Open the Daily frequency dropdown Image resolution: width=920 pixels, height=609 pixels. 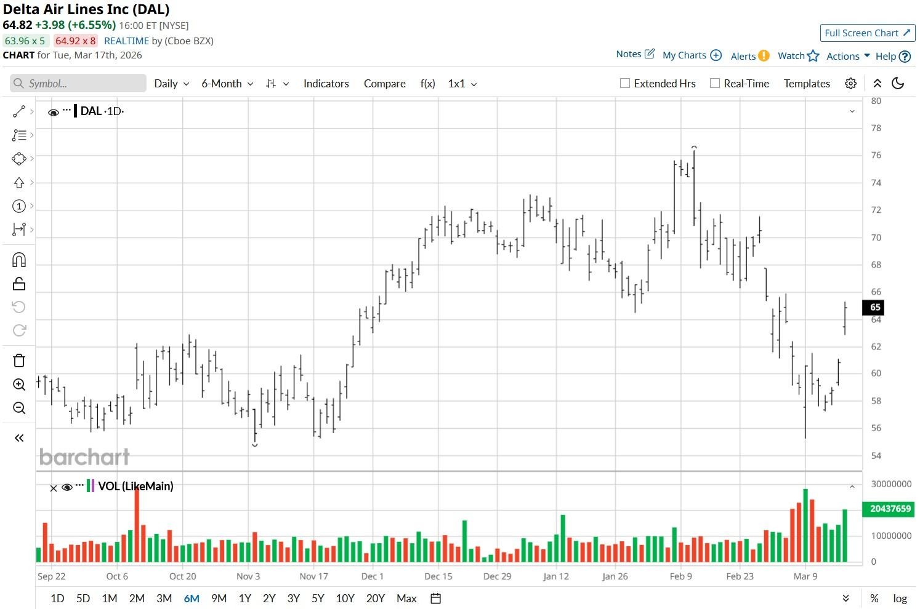click(x=172, y=84)
